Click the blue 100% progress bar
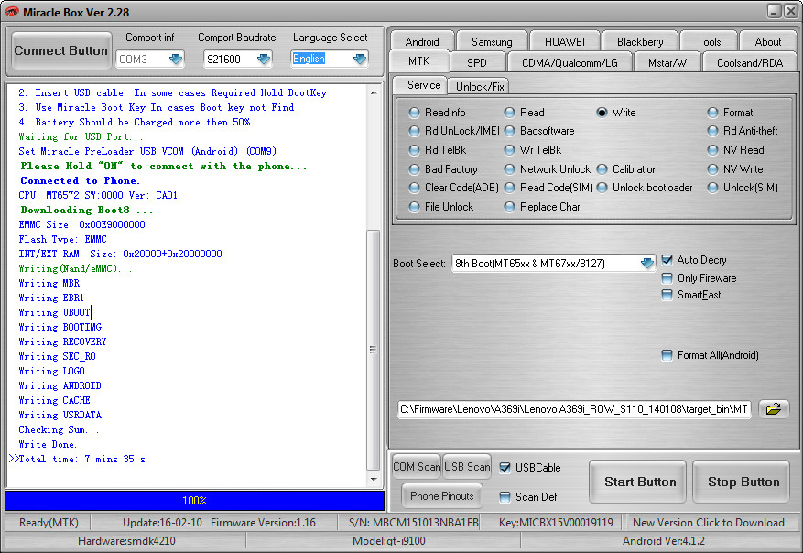The image size is (803, 553). pos(194,501)
